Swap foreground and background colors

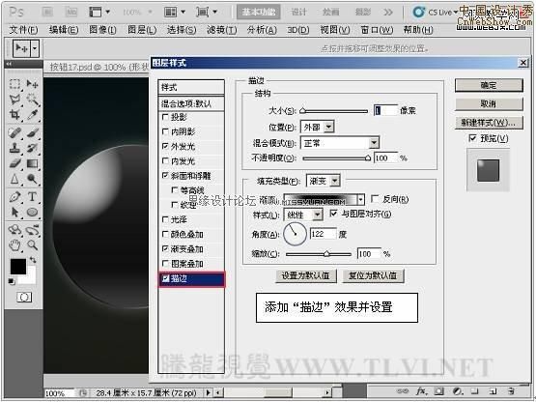pyautogui.click(x=33, y=260)
